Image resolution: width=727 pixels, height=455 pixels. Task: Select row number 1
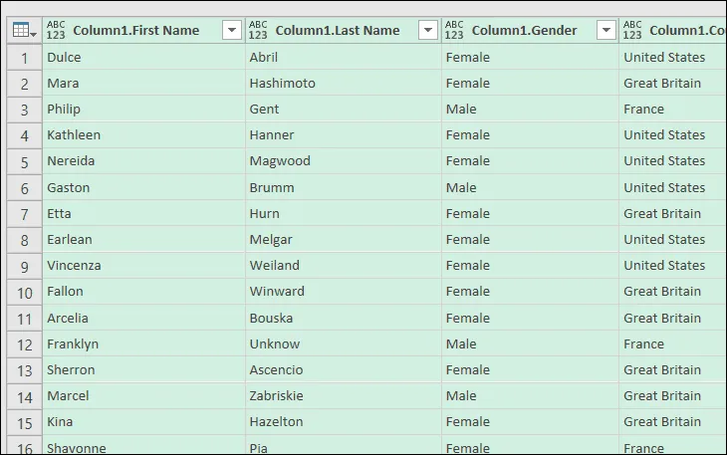pyautogui.click(x=24, y=58)
